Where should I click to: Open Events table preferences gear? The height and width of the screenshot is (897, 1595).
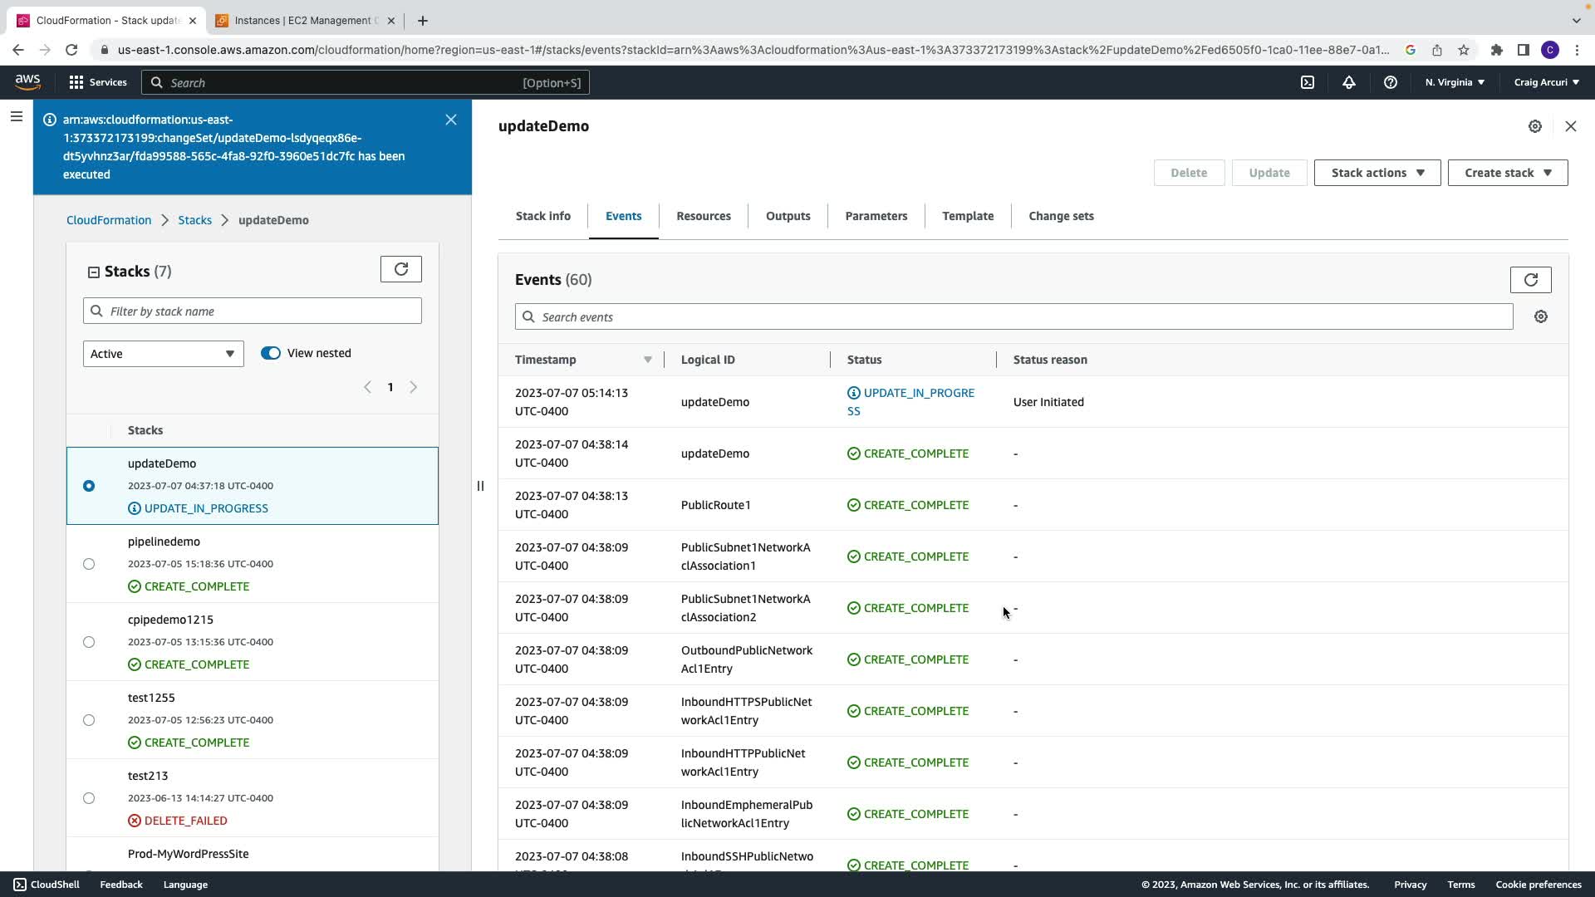point(1541,316)
